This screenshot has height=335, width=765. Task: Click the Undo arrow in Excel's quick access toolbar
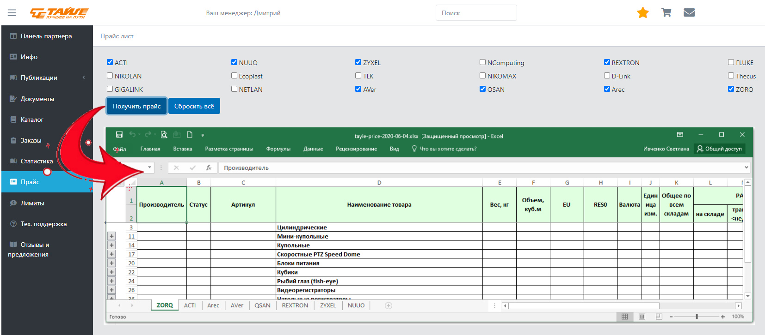(x=132, y=135)
